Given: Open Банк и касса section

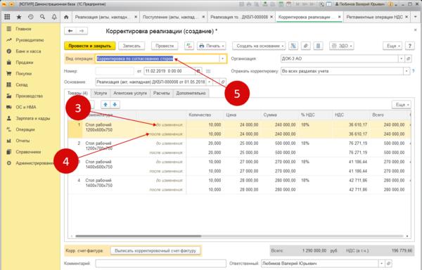Looking at the screenshot, I should tap(28, 51).
